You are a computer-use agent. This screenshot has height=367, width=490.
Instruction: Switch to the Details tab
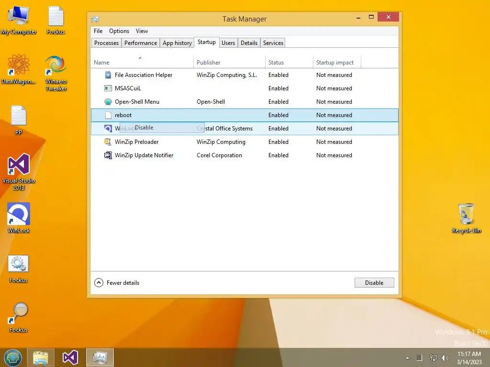tap(249, 43)
